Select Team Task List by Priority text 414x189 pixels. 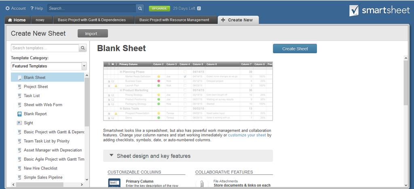pos(46,141)
